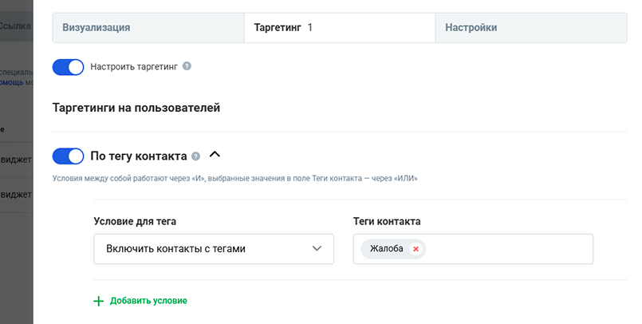Disable the По тегу контакта toggle

click(68, 156)
